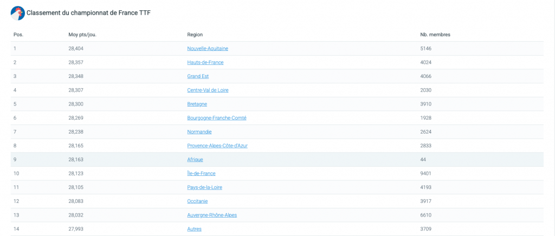Open the Nouvelle-Aquitaine region link
Viewport: 555px width, 236px height.
[x=208, y=48]
